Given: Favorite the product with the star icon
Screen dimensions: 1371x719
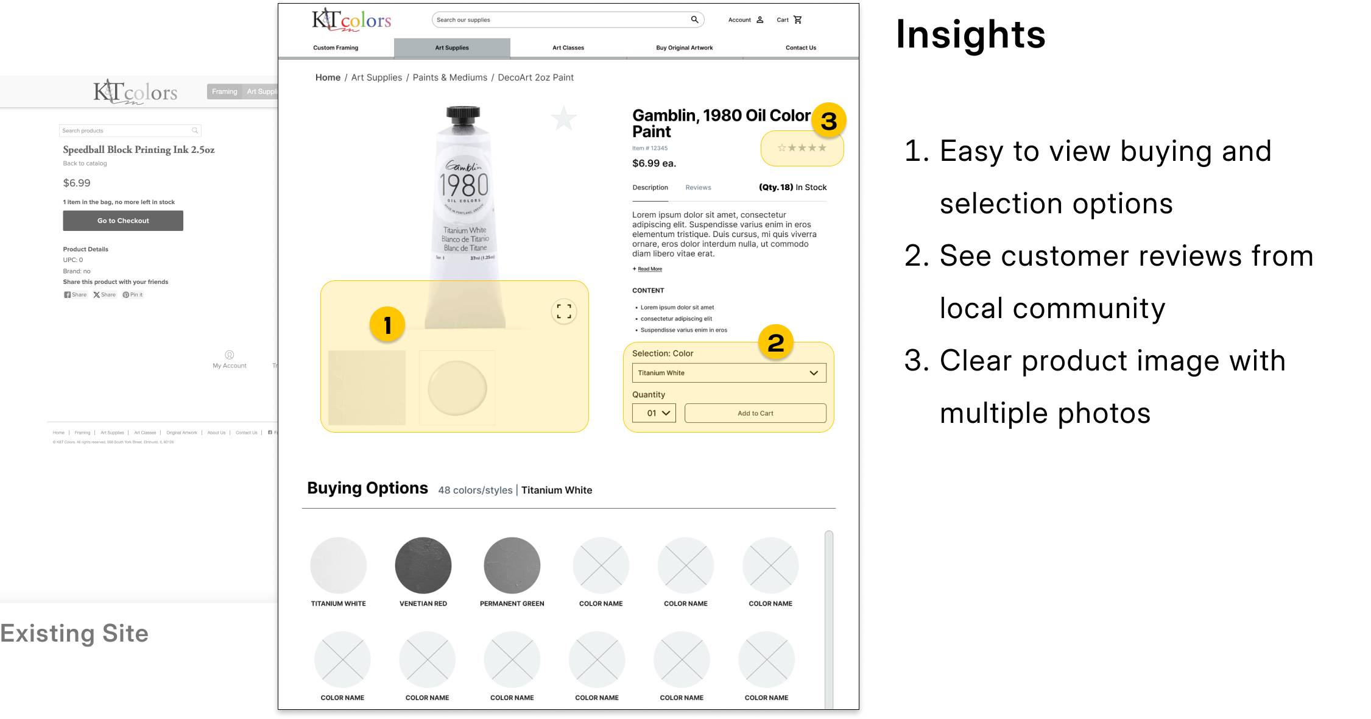Looking at the screenshot, I should (564, 118).
